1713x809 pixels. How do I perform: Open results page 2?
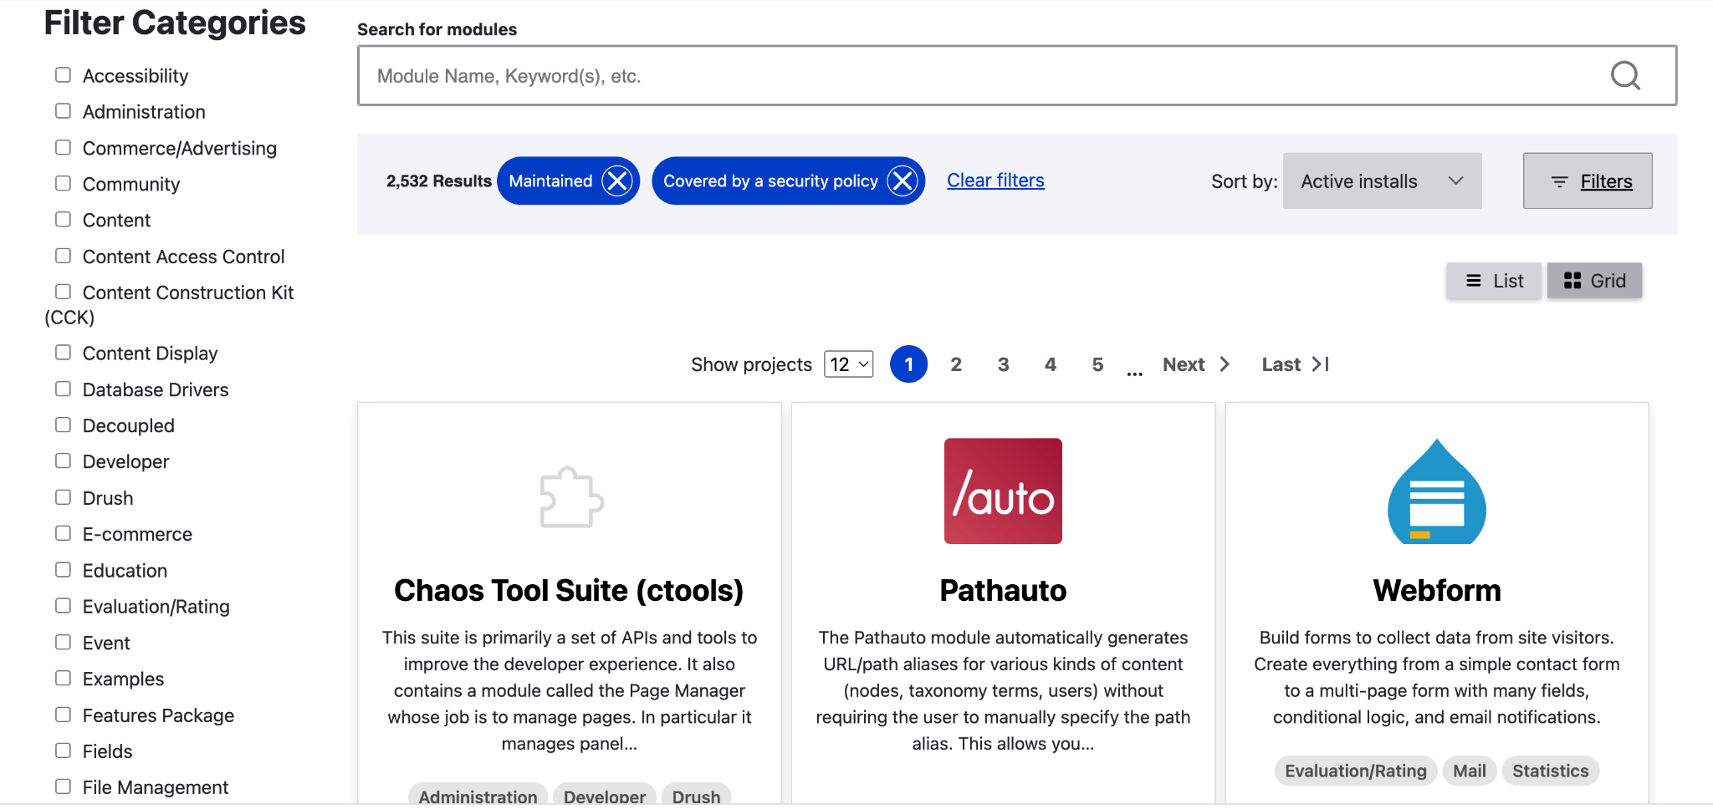955,364
